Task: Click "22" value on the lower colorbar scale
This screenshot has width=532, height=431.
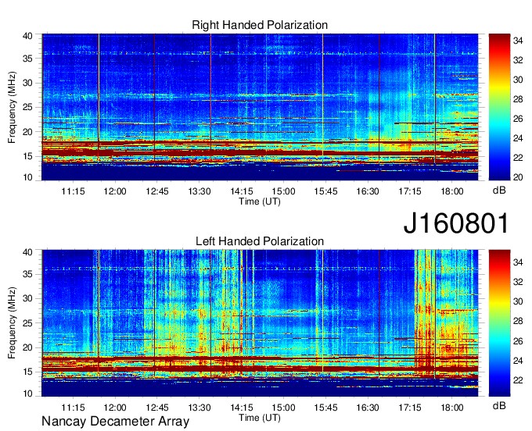Action: (518, 380)
